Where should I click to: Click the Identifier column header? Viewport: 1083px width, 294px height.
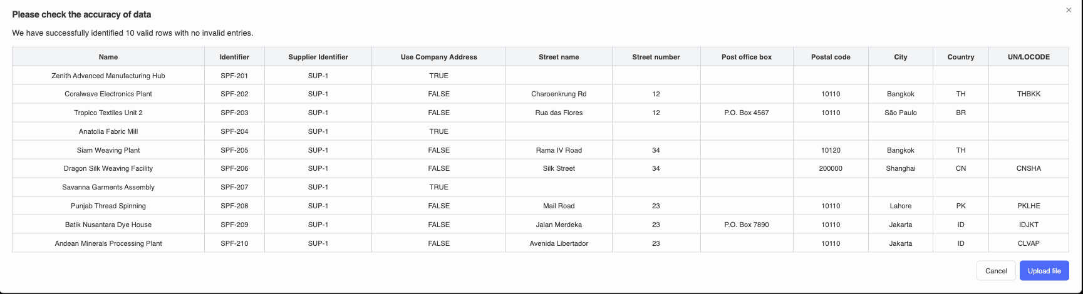(234, 57)
